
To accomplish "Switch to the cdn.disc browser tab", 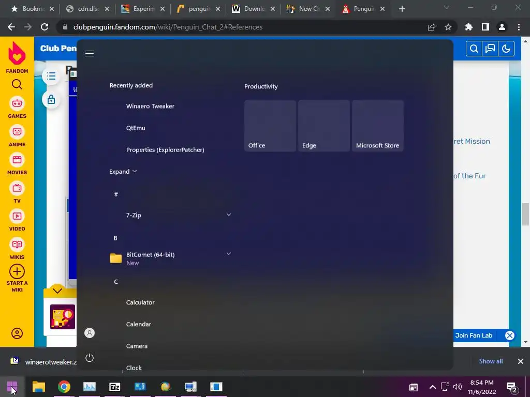I will point(88,9).
